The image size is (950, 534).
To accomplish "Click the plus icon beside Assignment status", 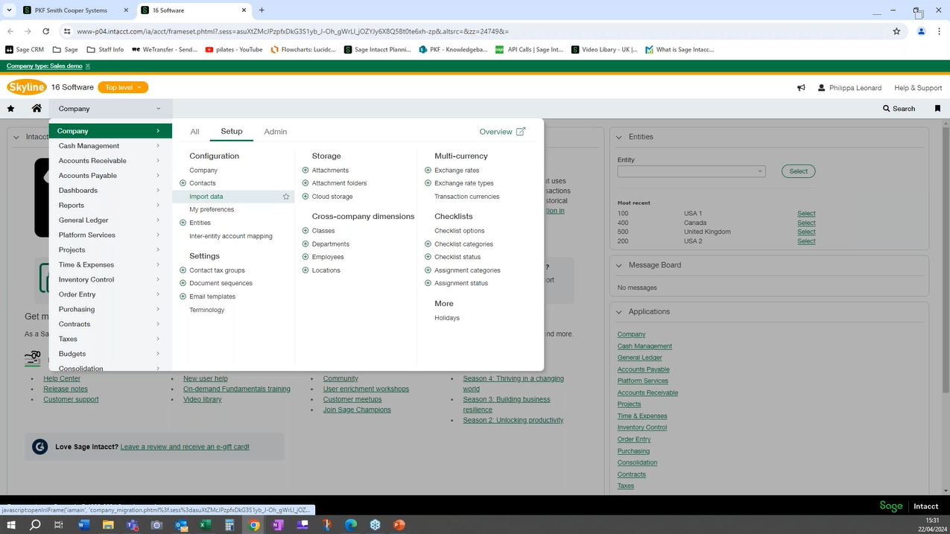I will (x=428, y=283).
